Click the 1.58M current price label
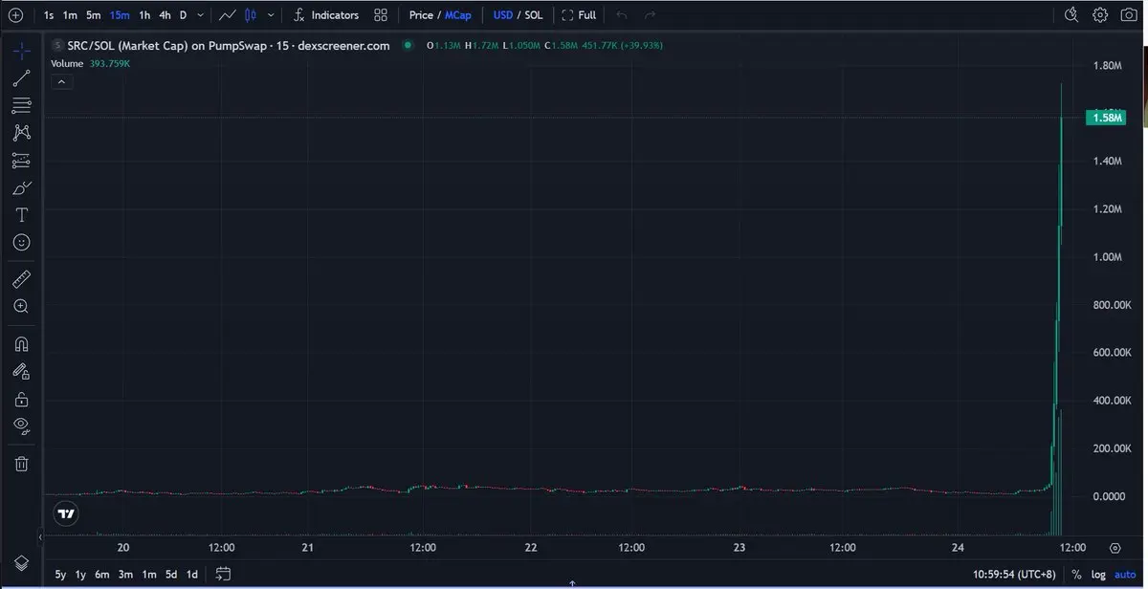 [x=1105, y=118]
